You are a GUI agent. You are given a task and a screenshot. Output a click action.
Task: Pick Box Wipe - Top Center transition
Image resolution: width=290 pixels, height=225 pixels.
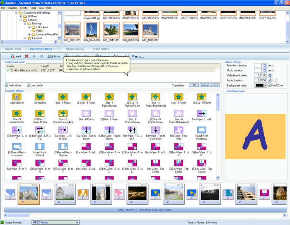pos(155,166)
